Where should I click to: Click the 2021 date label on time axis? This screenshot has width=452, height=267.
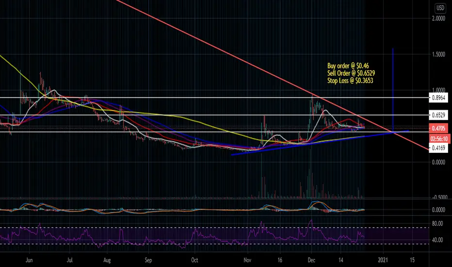pyautogui.click(x=384, y=260)
